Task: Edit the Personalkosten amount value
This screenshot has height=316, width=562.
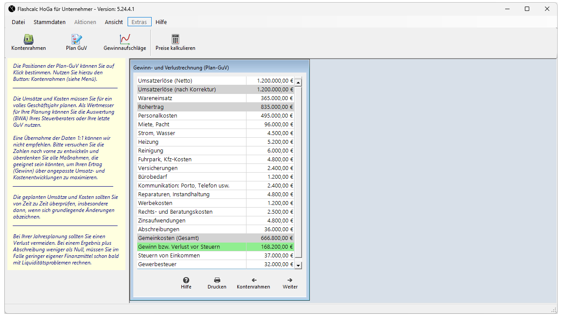Action: tap(270, 116)
